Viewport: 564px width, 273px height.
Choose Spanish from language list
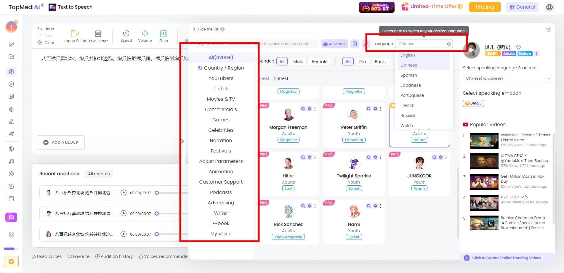pyautogui.click(x=424, y=75)
